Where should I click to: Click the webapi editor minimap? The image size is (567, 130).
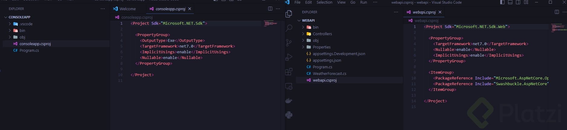coord(559,27)
